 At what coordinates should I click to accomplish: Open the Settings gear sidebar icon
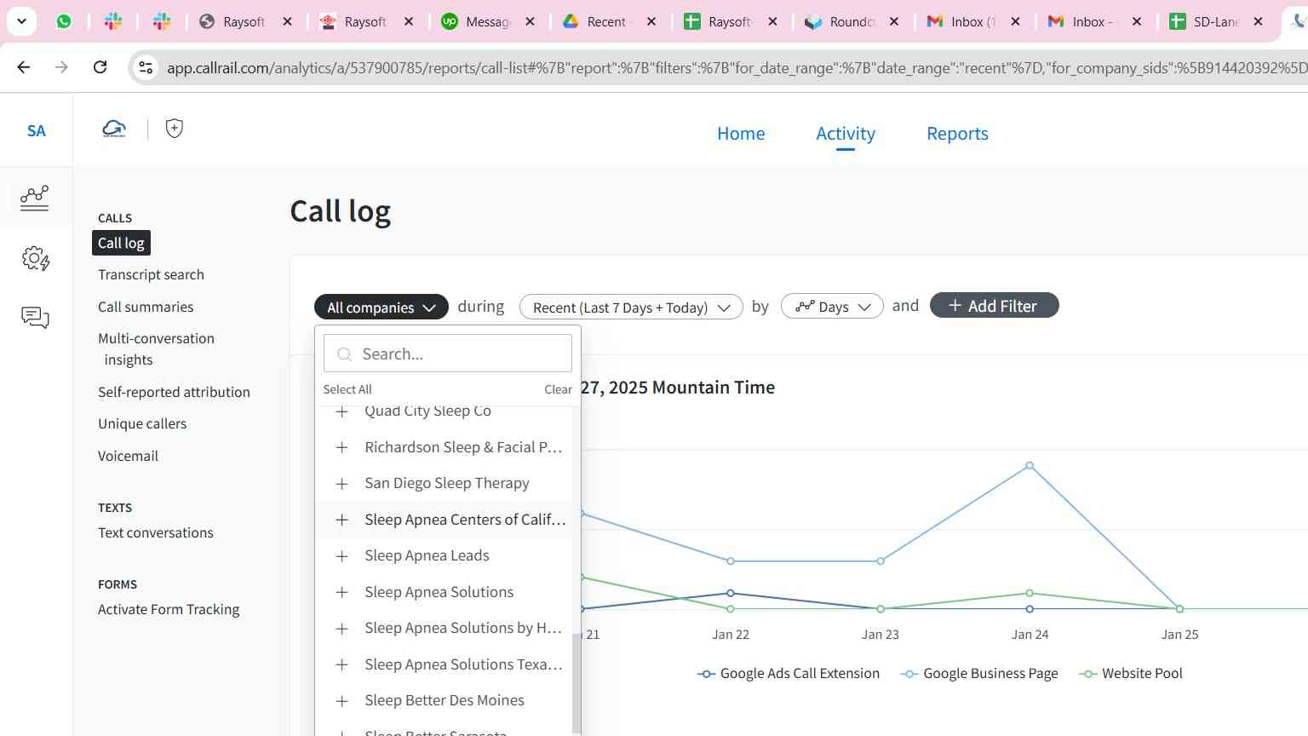pyautogui.click(x=35, y=258)
